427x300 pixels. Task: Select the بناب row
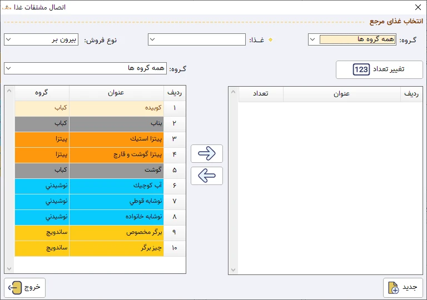click(x=100, y=124)
